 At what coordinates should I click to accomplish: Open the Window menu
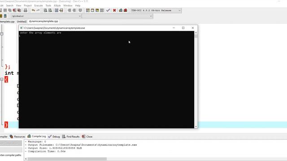68,6
